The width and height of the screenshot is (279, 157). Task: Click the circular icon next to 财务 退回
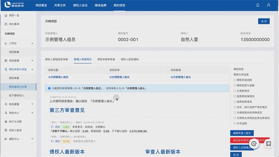point(52,141)
